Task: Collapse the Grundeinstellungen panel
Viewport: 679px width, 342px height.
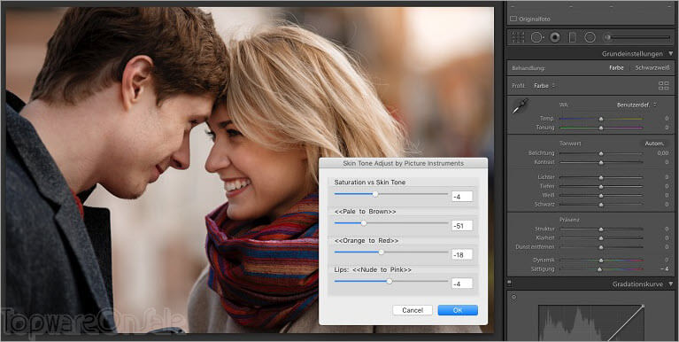Action: 671,54
